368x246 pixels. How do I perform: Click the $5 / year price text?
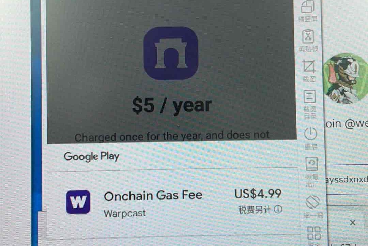point(172,106)
